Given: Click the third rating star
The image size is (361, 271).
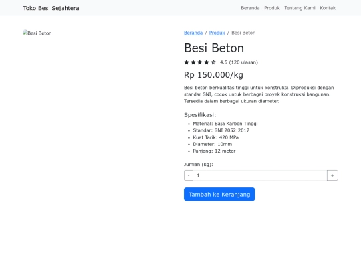Looking at the screenshot, I should (200, 62).
